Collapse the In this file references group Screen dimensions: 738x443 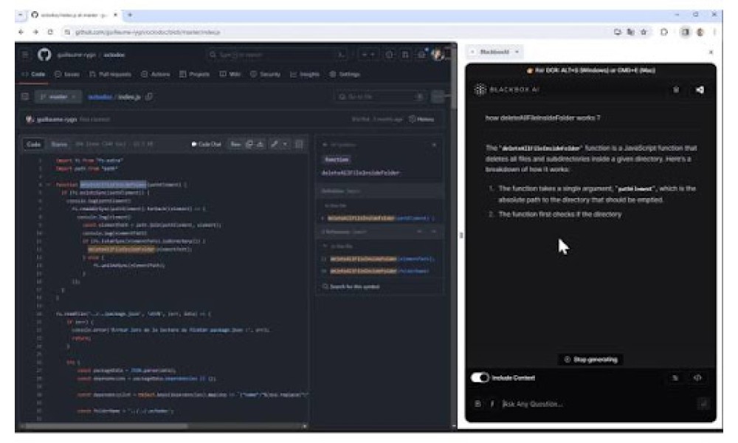point(325,246)
